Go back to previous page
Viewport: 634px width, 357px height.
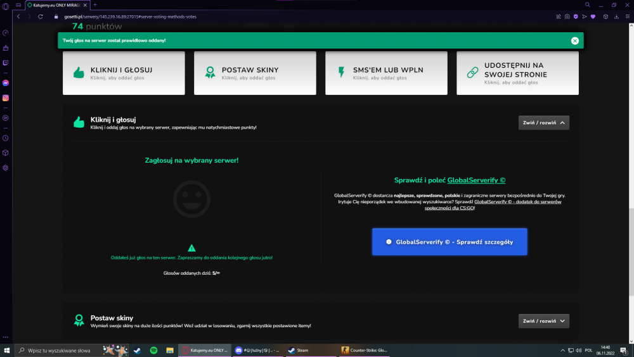(18, 16)
